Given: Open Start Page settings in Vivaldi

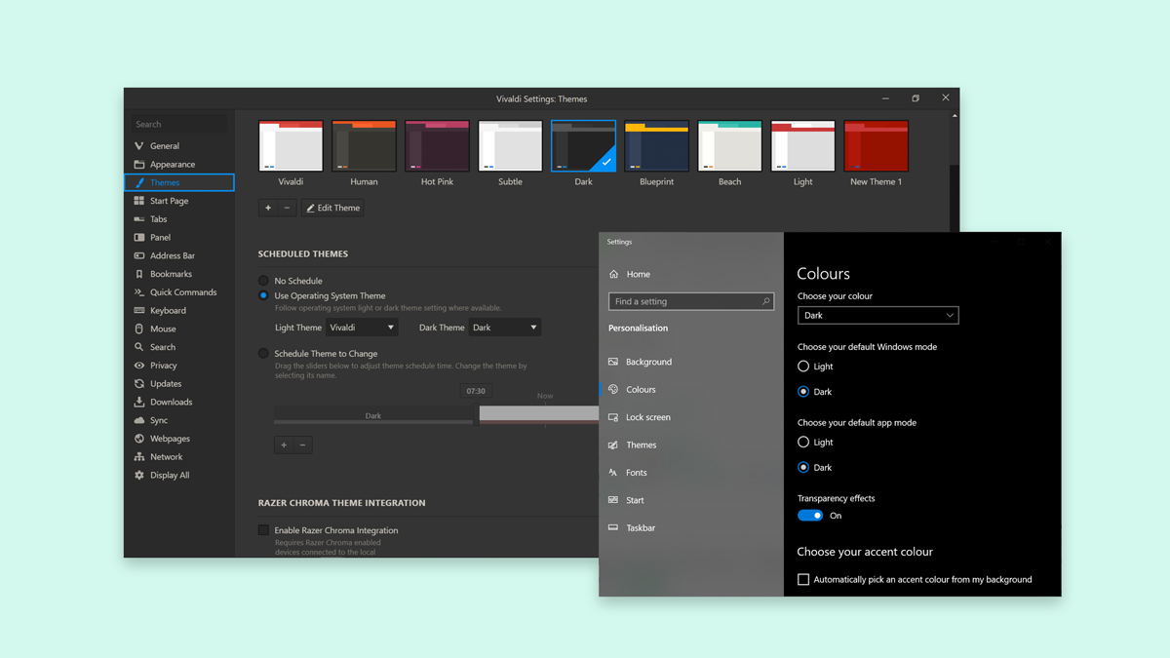Looking at the screenshot, I should pos(179,201).
